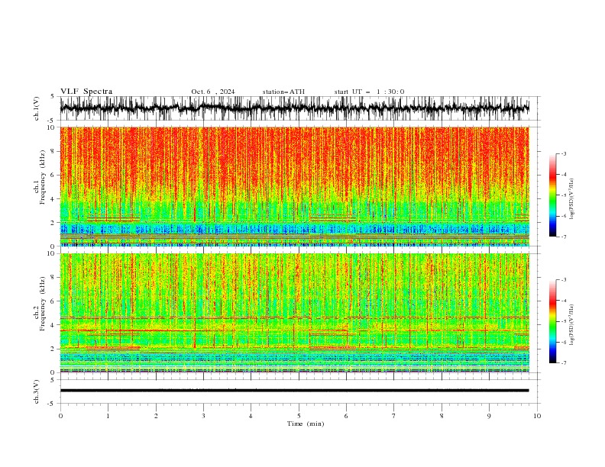605x467 pixels.
Task: Click the upper color bar 'log(PSD)(V²/Hz)' label
Action: tap(572, 199)
